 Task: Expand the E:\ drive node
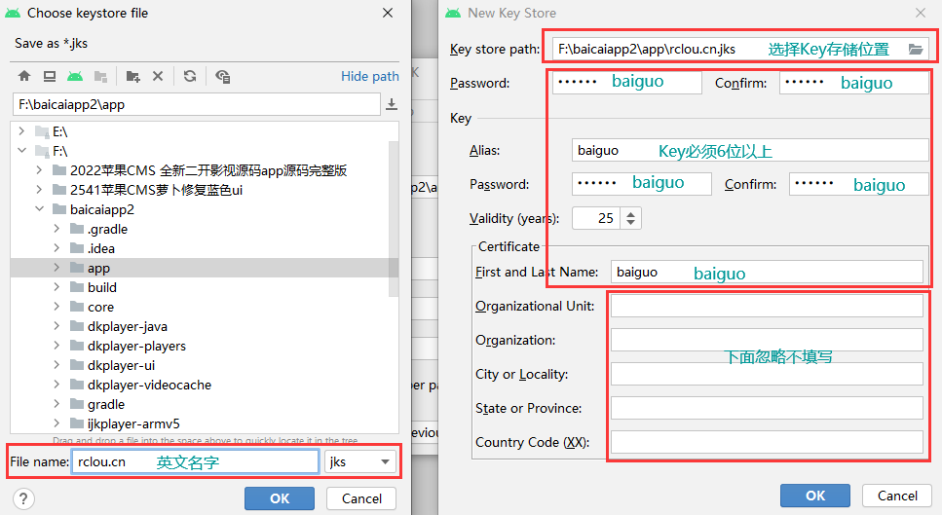(21, 131)
